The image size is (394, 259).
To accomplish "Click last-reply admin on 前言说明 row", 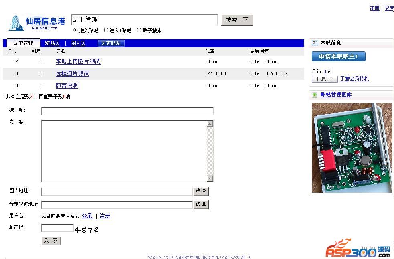I will point(270,86).
